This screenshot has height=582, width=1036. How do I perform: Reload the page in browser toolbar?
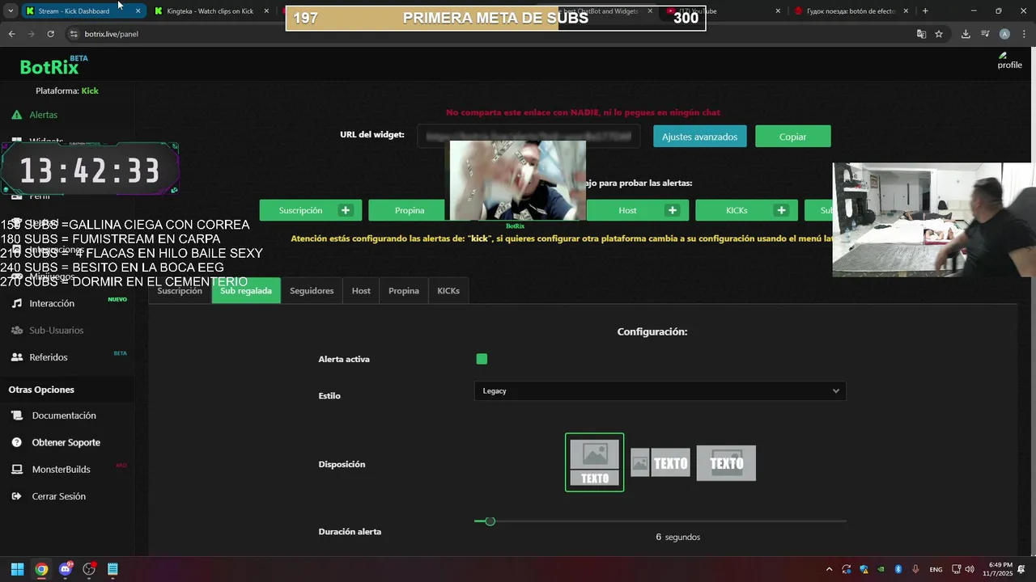(x=50, y=34)
